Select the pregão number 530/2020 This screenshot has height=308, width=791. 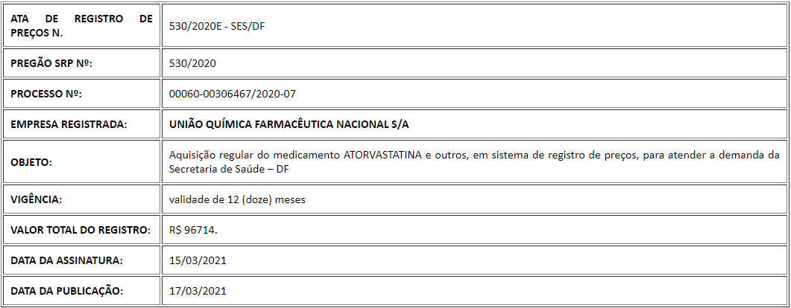pyautogui.click(x=192, y=63)
